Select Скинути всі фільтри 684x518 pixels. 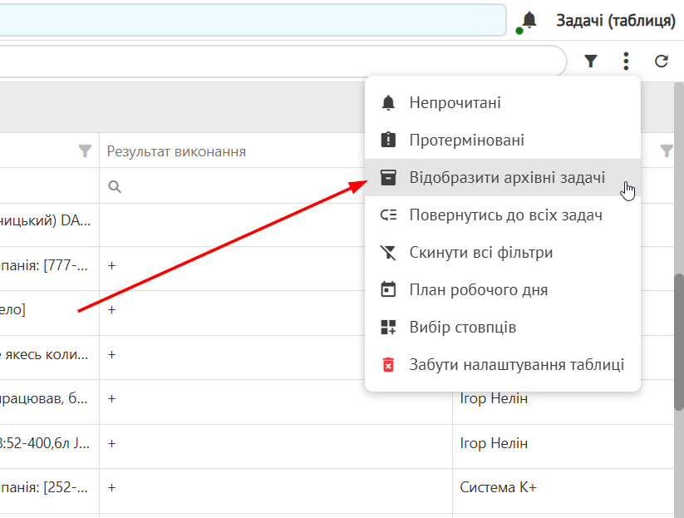503,253
